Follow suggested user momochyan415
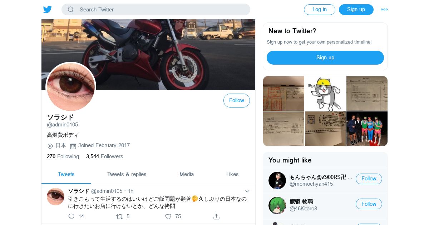Screen dimensions: 429x225 click(369, 179)
